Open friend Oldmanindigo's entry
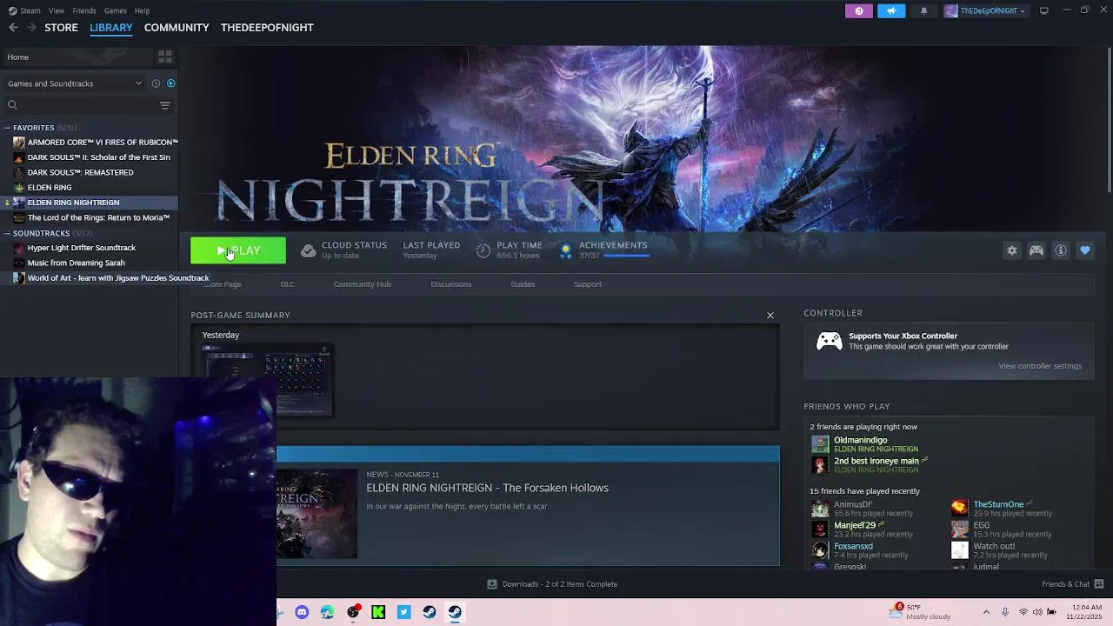The width and height of the screenshot is (1113, 626). coord(865,443)
